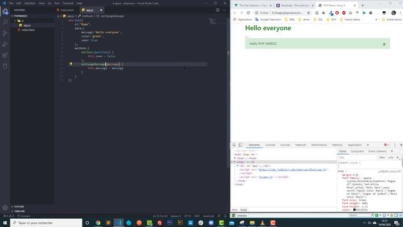Toggle the DevTools device toolbar

tap(240, 145)
